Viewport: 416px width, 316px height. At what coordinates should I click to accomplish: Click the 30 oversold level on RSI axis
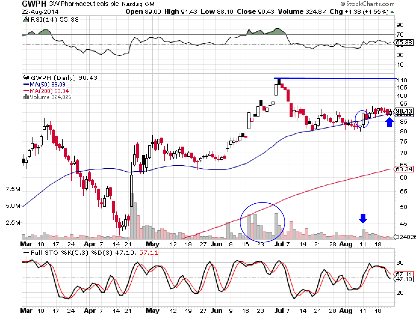click(x=400, y=55)
